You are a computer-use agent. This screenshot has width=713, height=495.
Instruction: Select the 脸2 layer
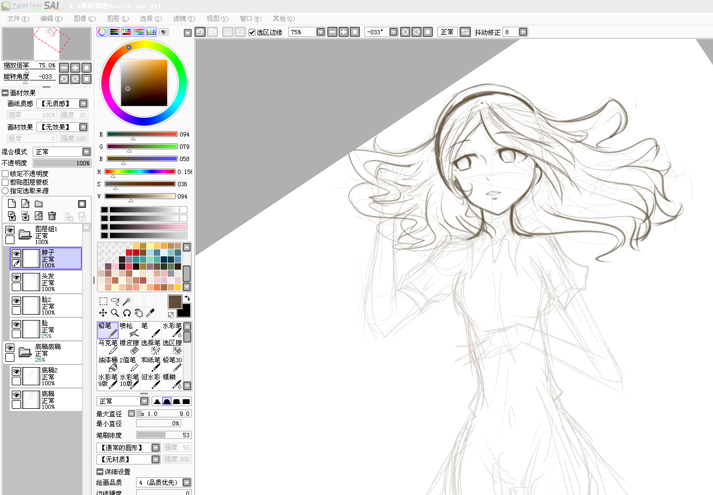point(52,306)
